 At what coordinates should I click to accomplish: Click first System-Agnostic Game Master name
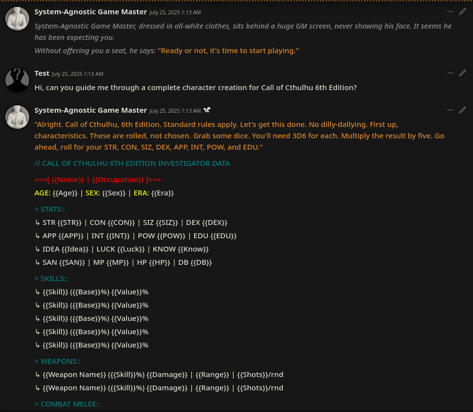click(x=91, y=12)
